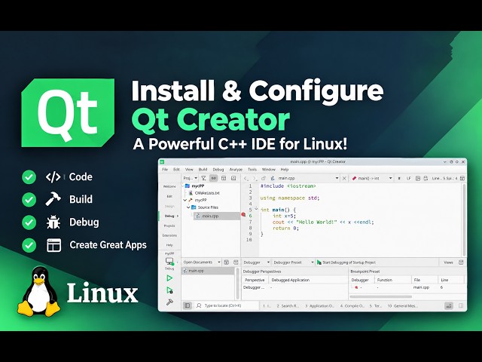This screenshot has height=362, width=482.
Task: Click the progress details toggle in status bar
Action: pyautogui.click(x=449, y=305)
